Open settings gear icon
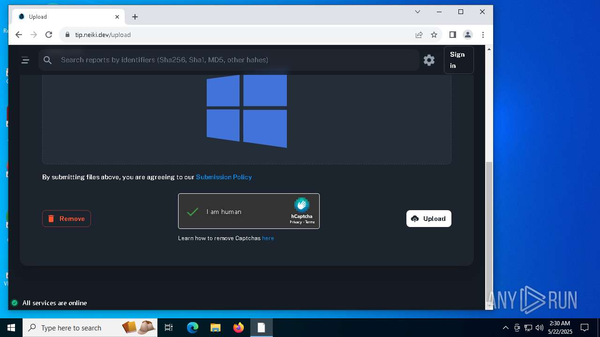Screen dimensions: 600x337 [x=429, y=60]
